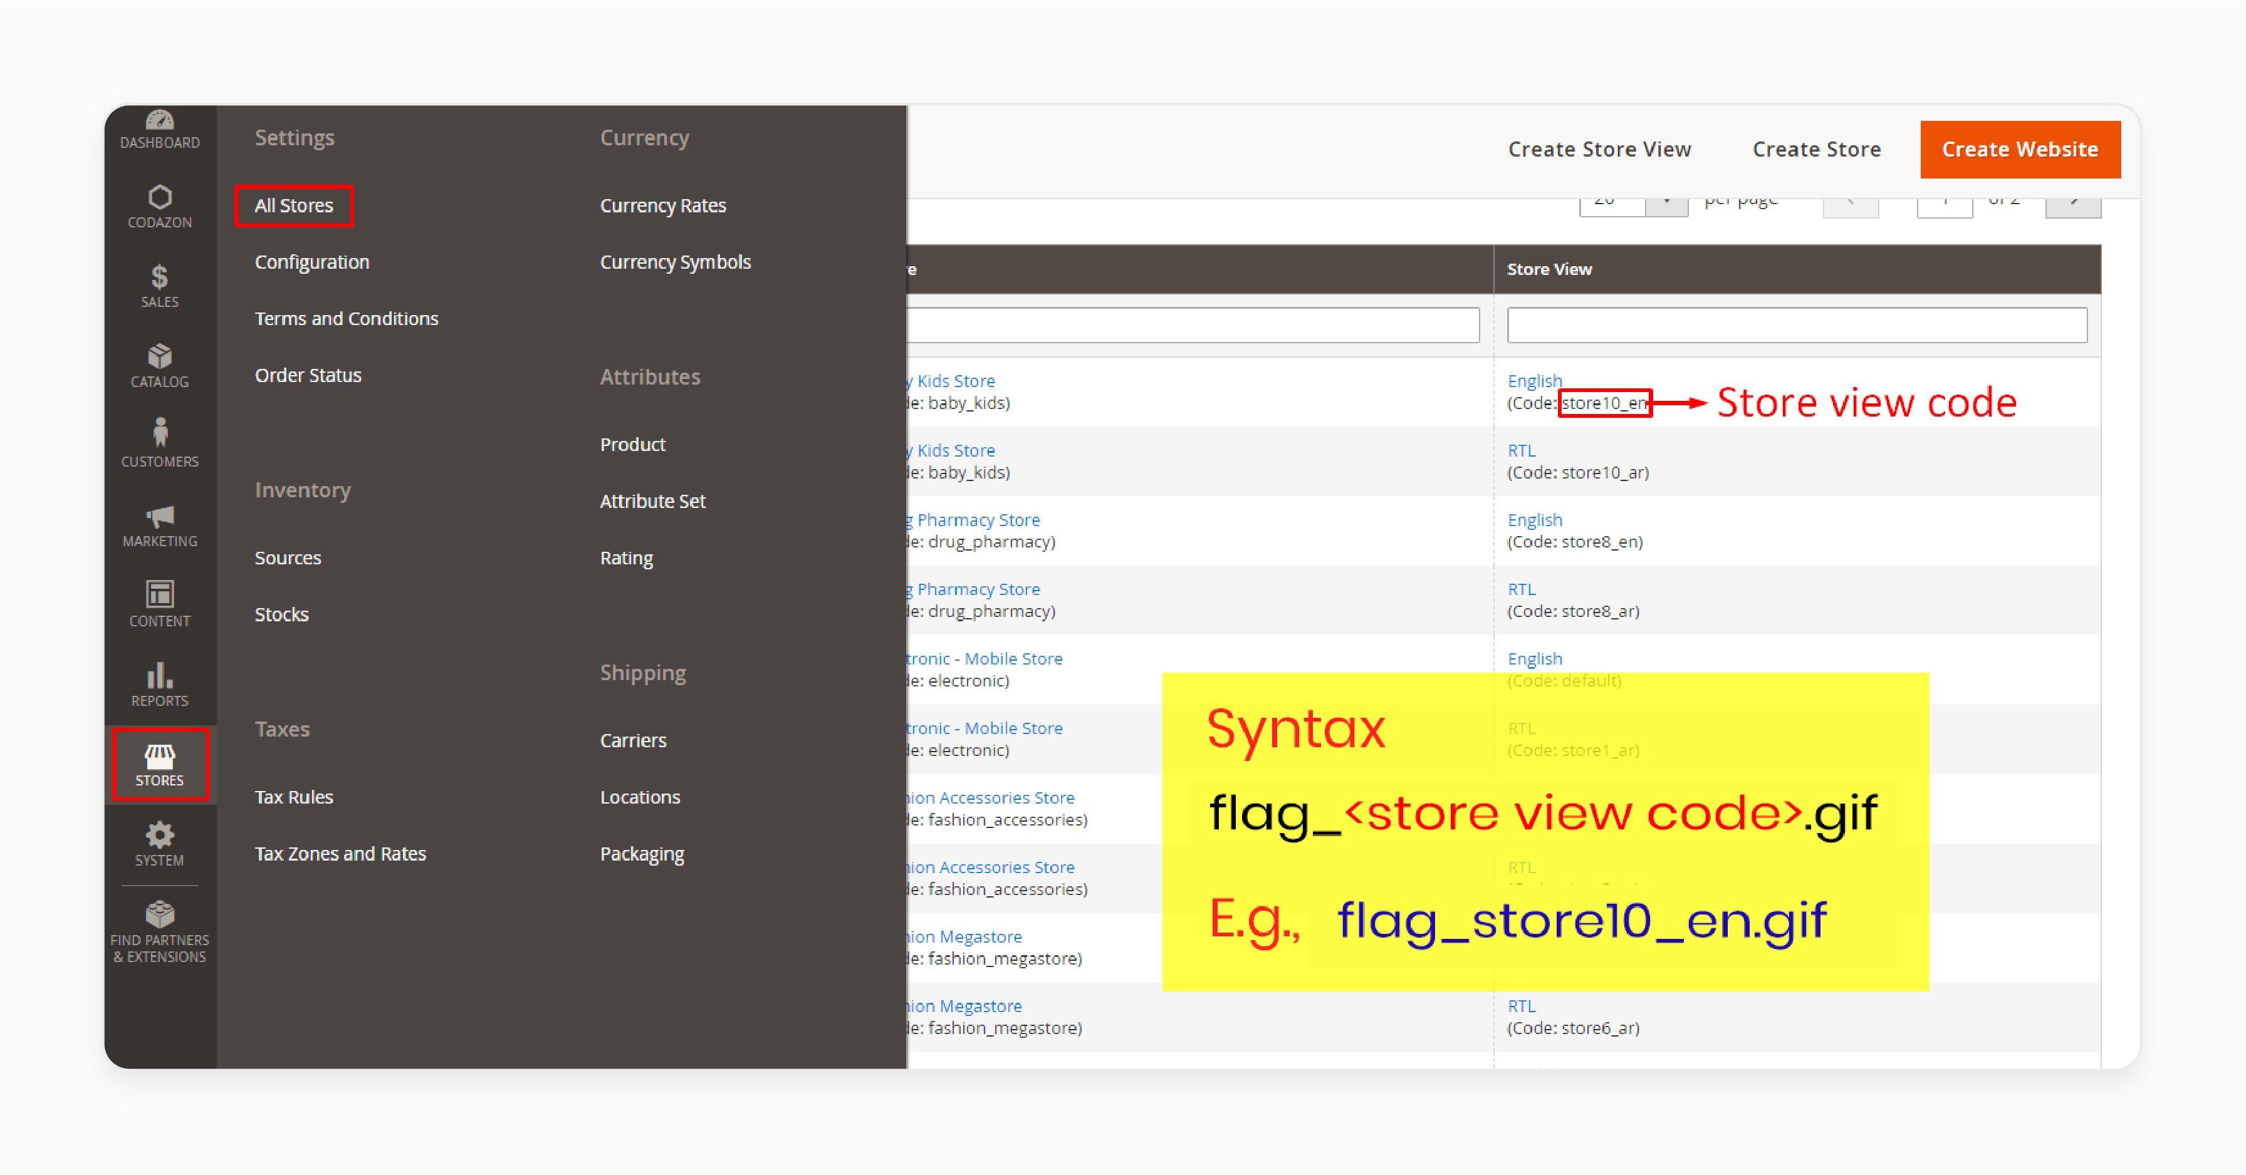This screenshot has width=2246, height=1175.
Task: Click the Stores sidebar icon
Action: point(160,765)
